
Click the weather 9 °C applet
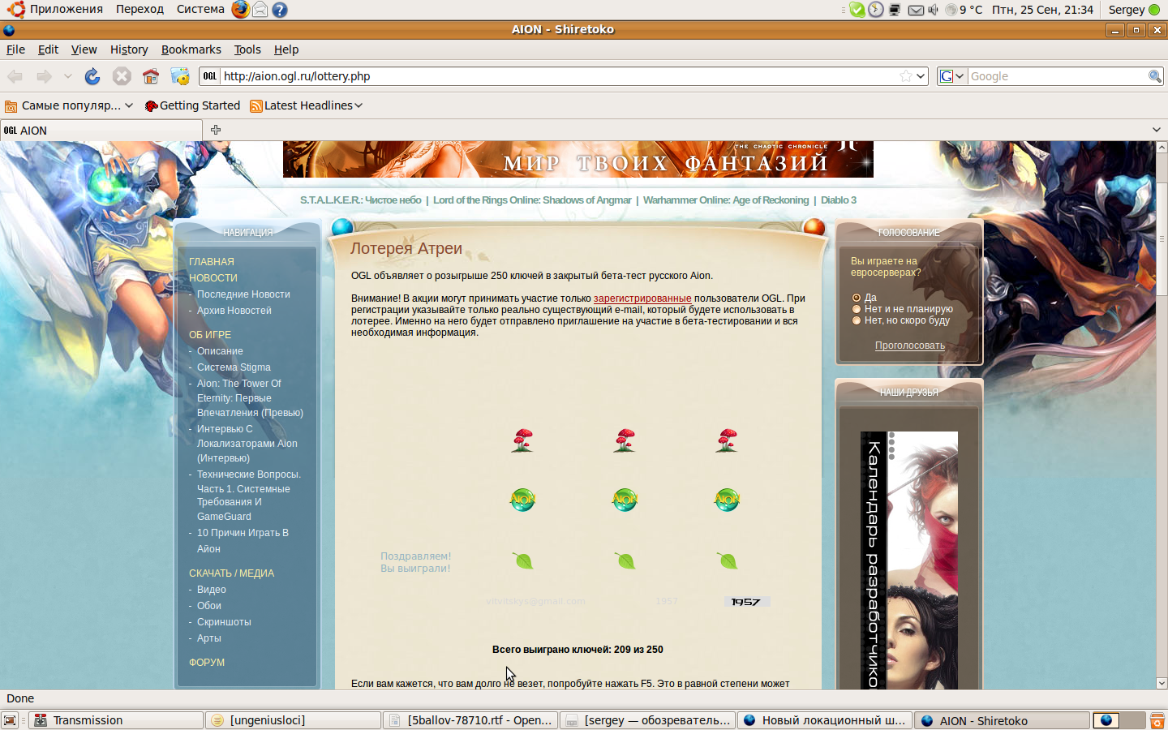tap(964, 10)
